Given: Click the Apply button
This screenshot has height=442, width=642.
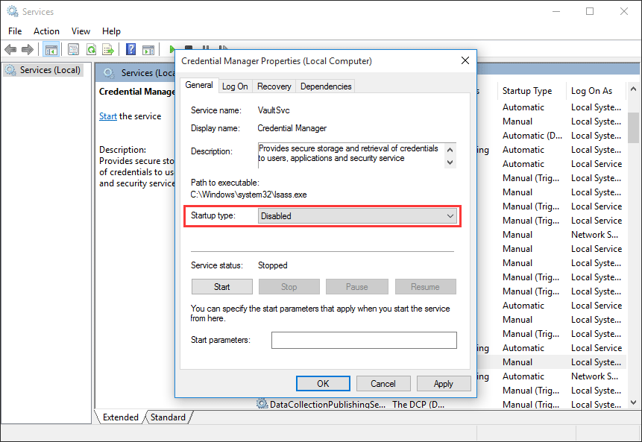Looking at the screenshot, I should (444, 383).
